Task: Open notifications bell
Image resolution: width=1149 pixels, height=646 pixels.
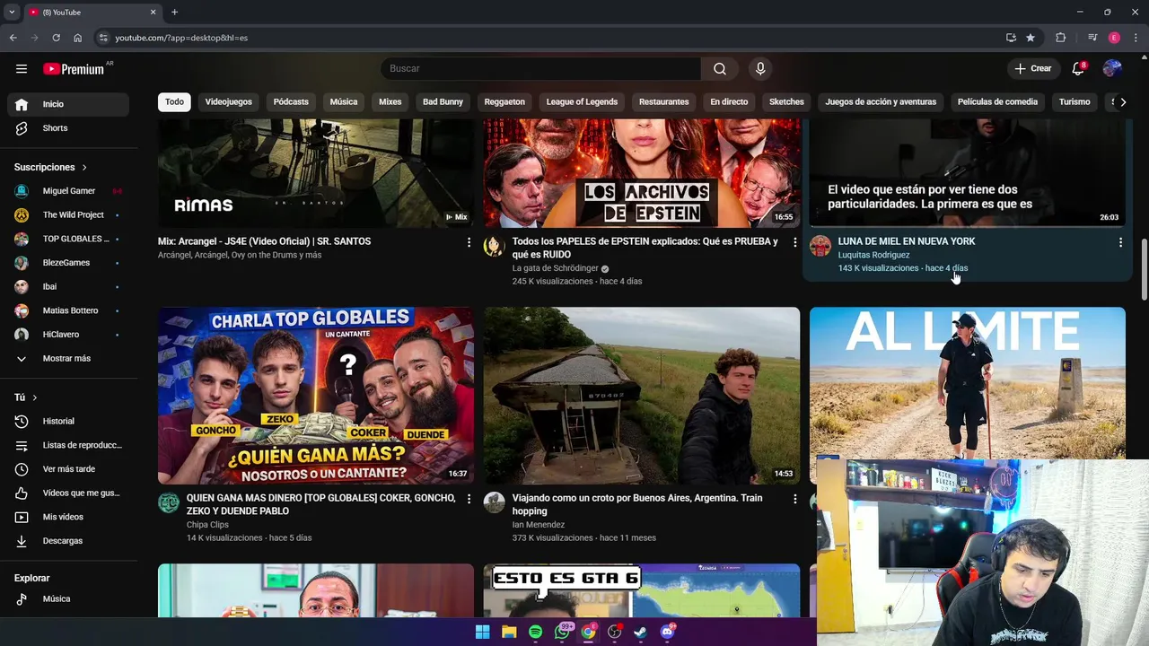Action: pos(1078,68)
